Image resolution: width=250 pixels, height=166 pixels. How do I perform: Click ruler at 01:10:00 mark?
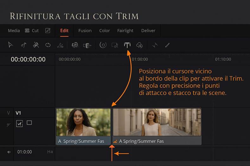coord(223,59)
